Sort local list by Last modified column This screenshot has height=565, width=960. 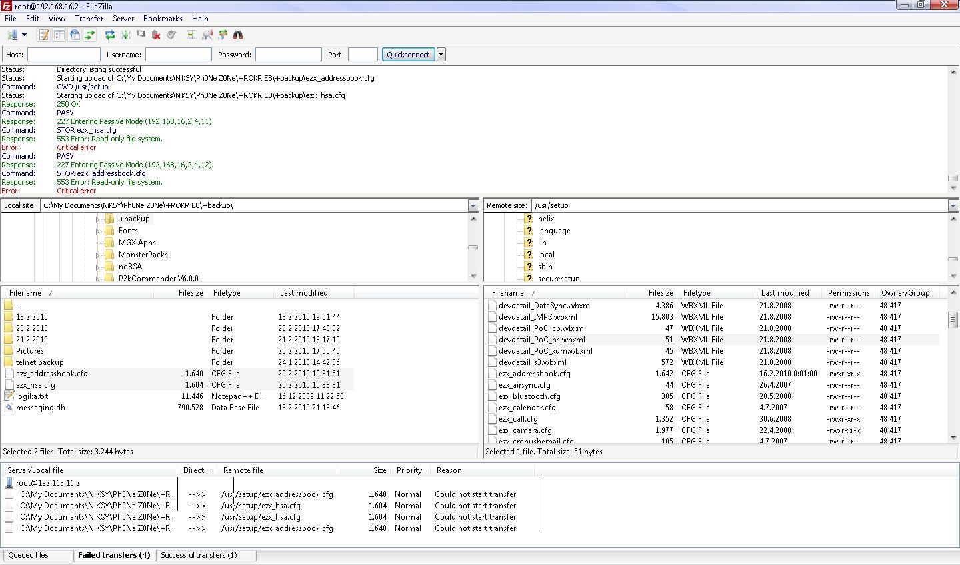pos(313,293)
